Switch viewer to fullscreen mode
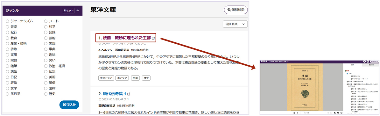This screenshot has height=116, width=380. (x=331, y=113)
